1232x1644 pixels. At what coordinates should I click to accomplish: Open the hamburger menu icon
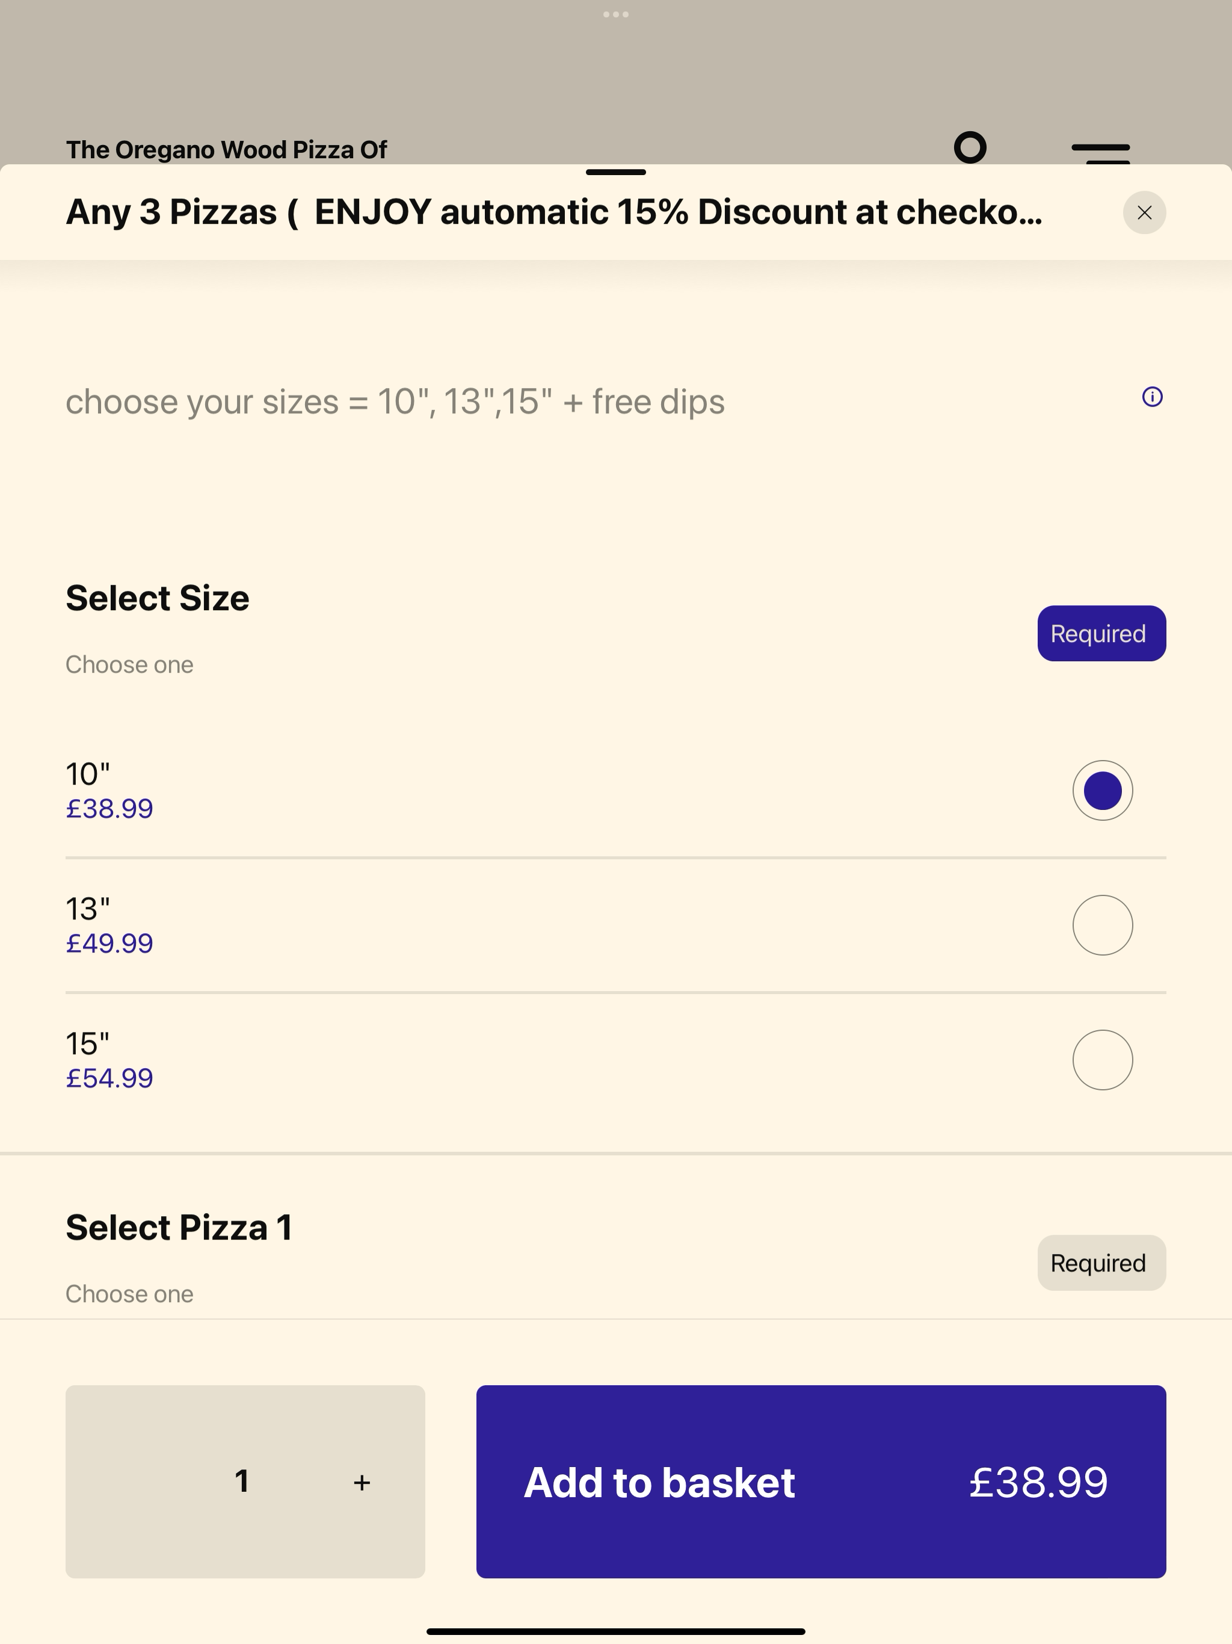(x=1100, y=152)
